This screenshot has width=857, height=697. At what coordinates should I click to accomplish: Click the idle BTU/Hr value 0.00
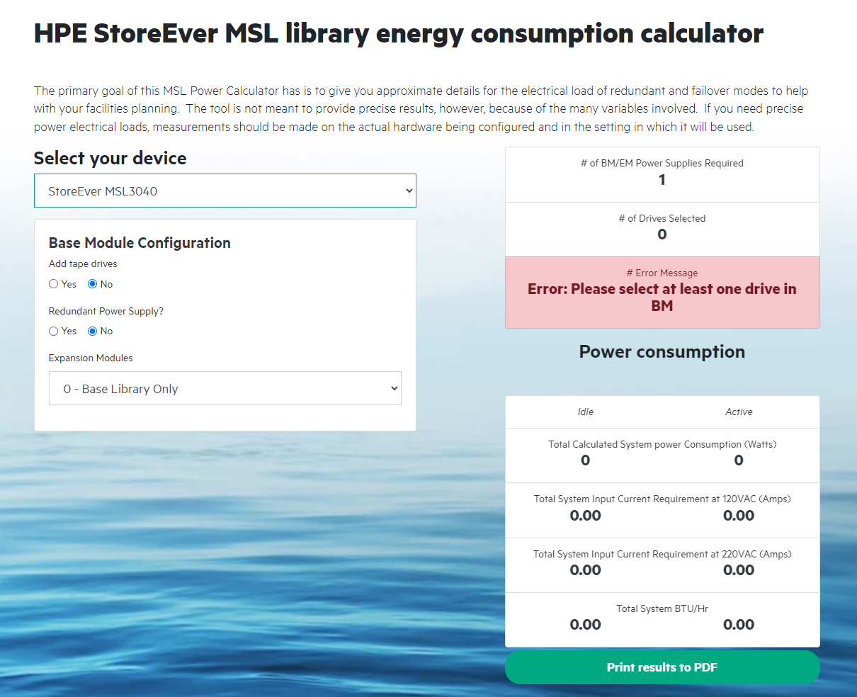586,625
